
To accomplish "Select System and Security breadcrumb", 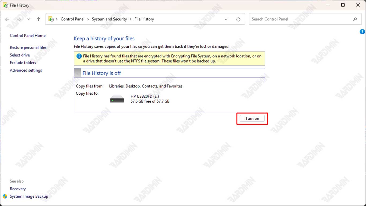I will [x=109, y=19].
